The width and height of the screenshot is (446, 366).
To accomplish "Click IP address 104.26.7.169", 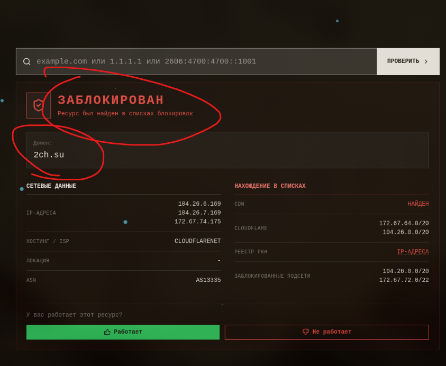I will (199, 213).
